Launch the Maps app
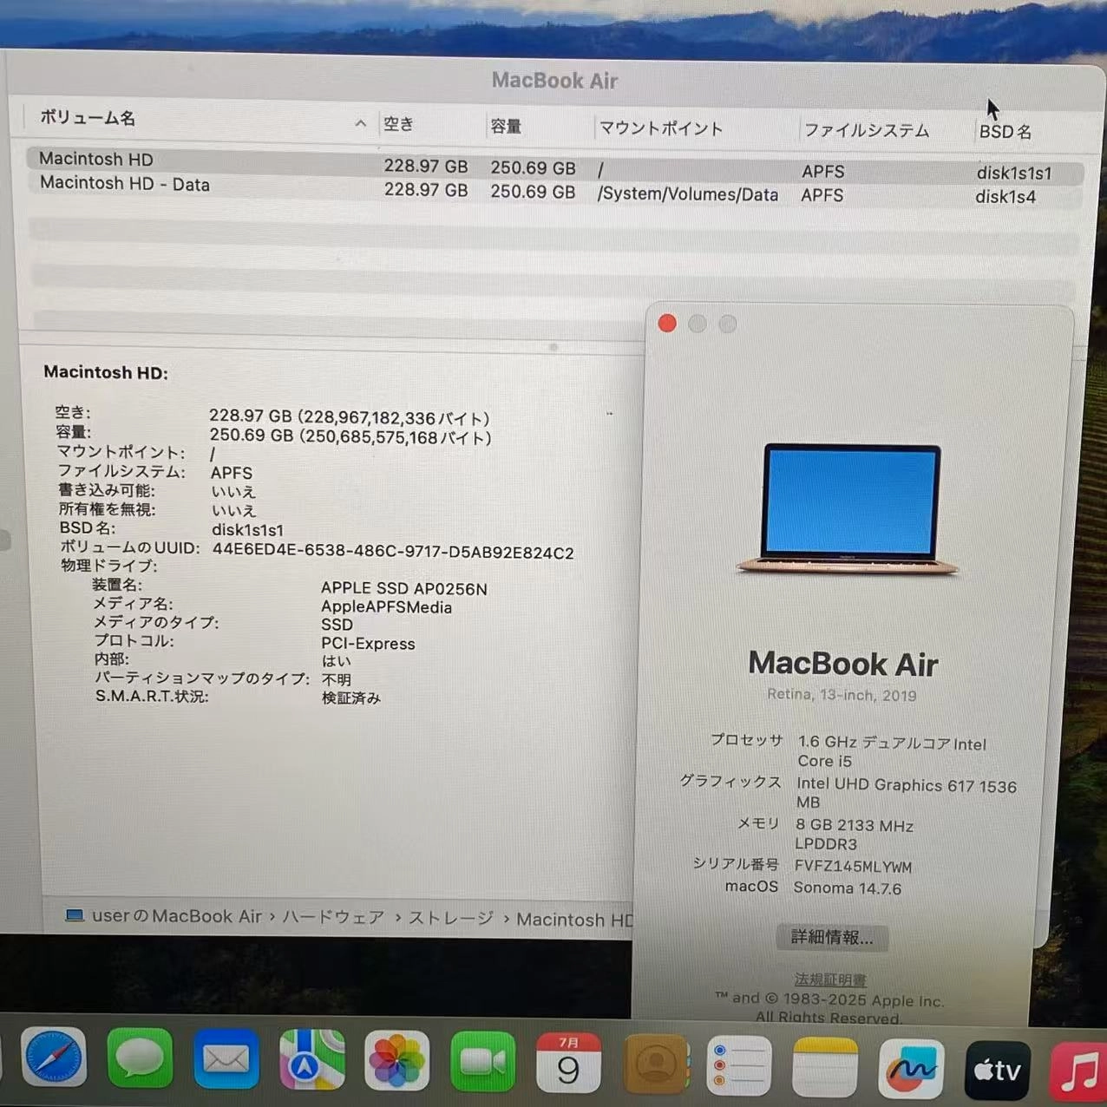 [x=311, y=1059]
